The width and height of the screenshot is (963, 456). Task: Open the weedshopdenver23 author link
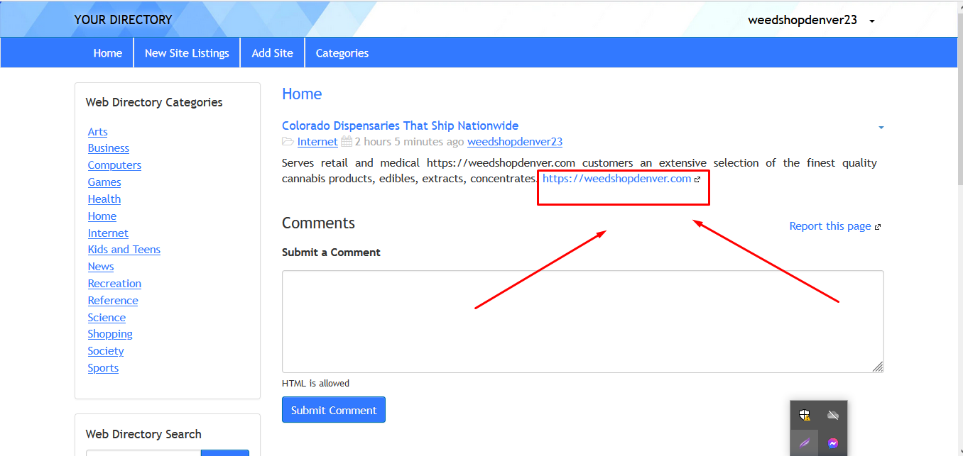(x=515, y=142)
